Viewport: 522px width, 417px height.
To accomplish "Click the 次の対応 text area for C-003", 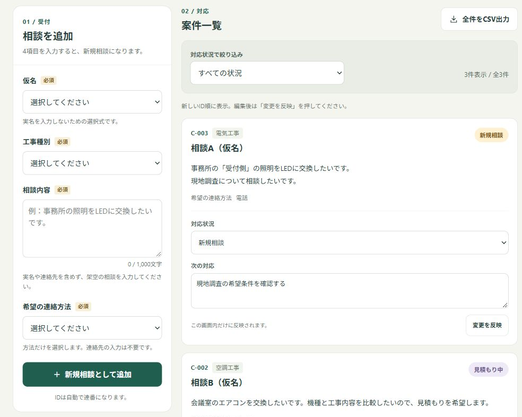I will point(350,291).
